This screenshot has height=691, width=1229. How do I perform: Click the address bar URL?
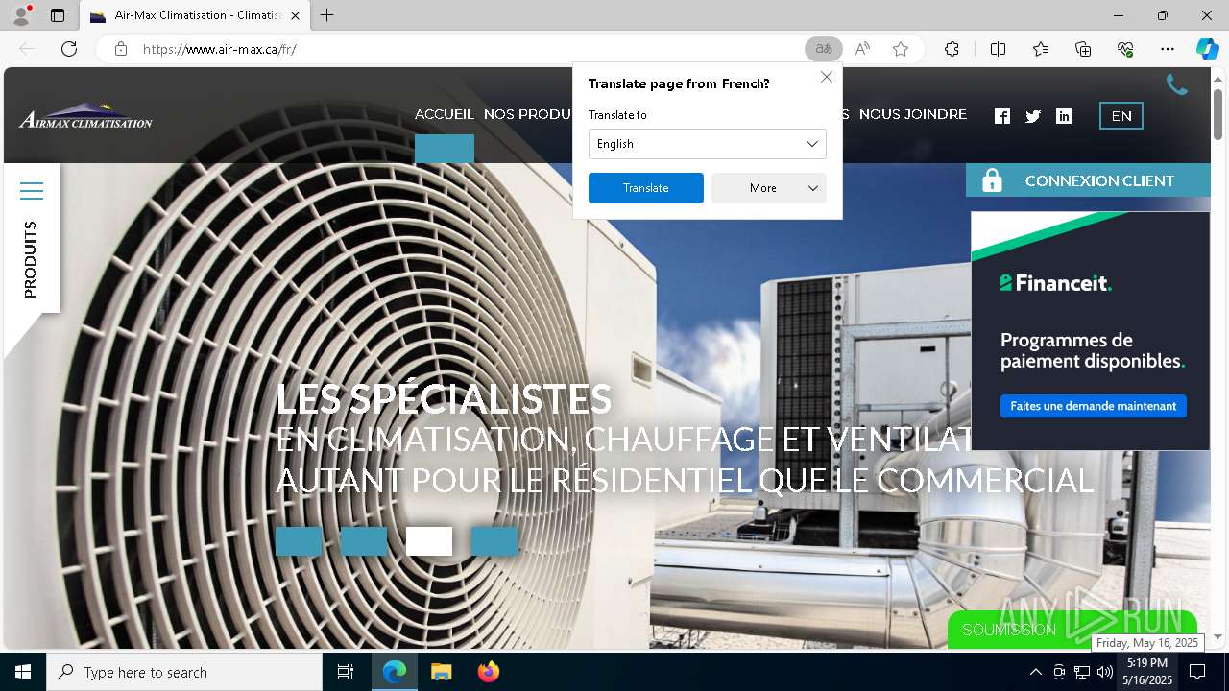[220, 49]
